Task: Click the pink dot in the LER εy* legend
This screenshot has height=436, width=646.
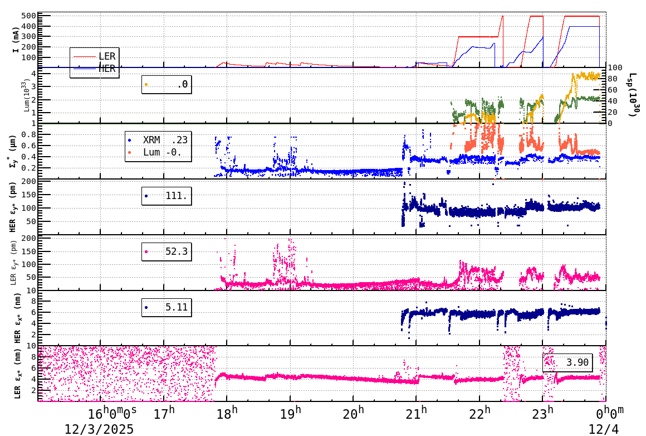Action: pyautogui.click(x=148, y=252)
